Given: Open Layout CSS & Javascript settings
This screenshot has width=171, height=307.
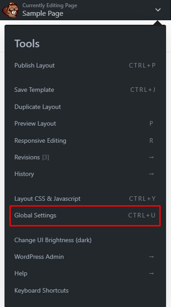Looking at the screenshot, I should (85, 199).
